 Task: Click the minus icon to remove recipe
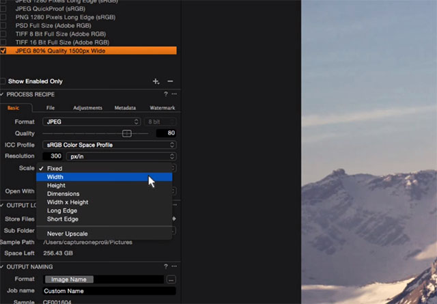170,81
